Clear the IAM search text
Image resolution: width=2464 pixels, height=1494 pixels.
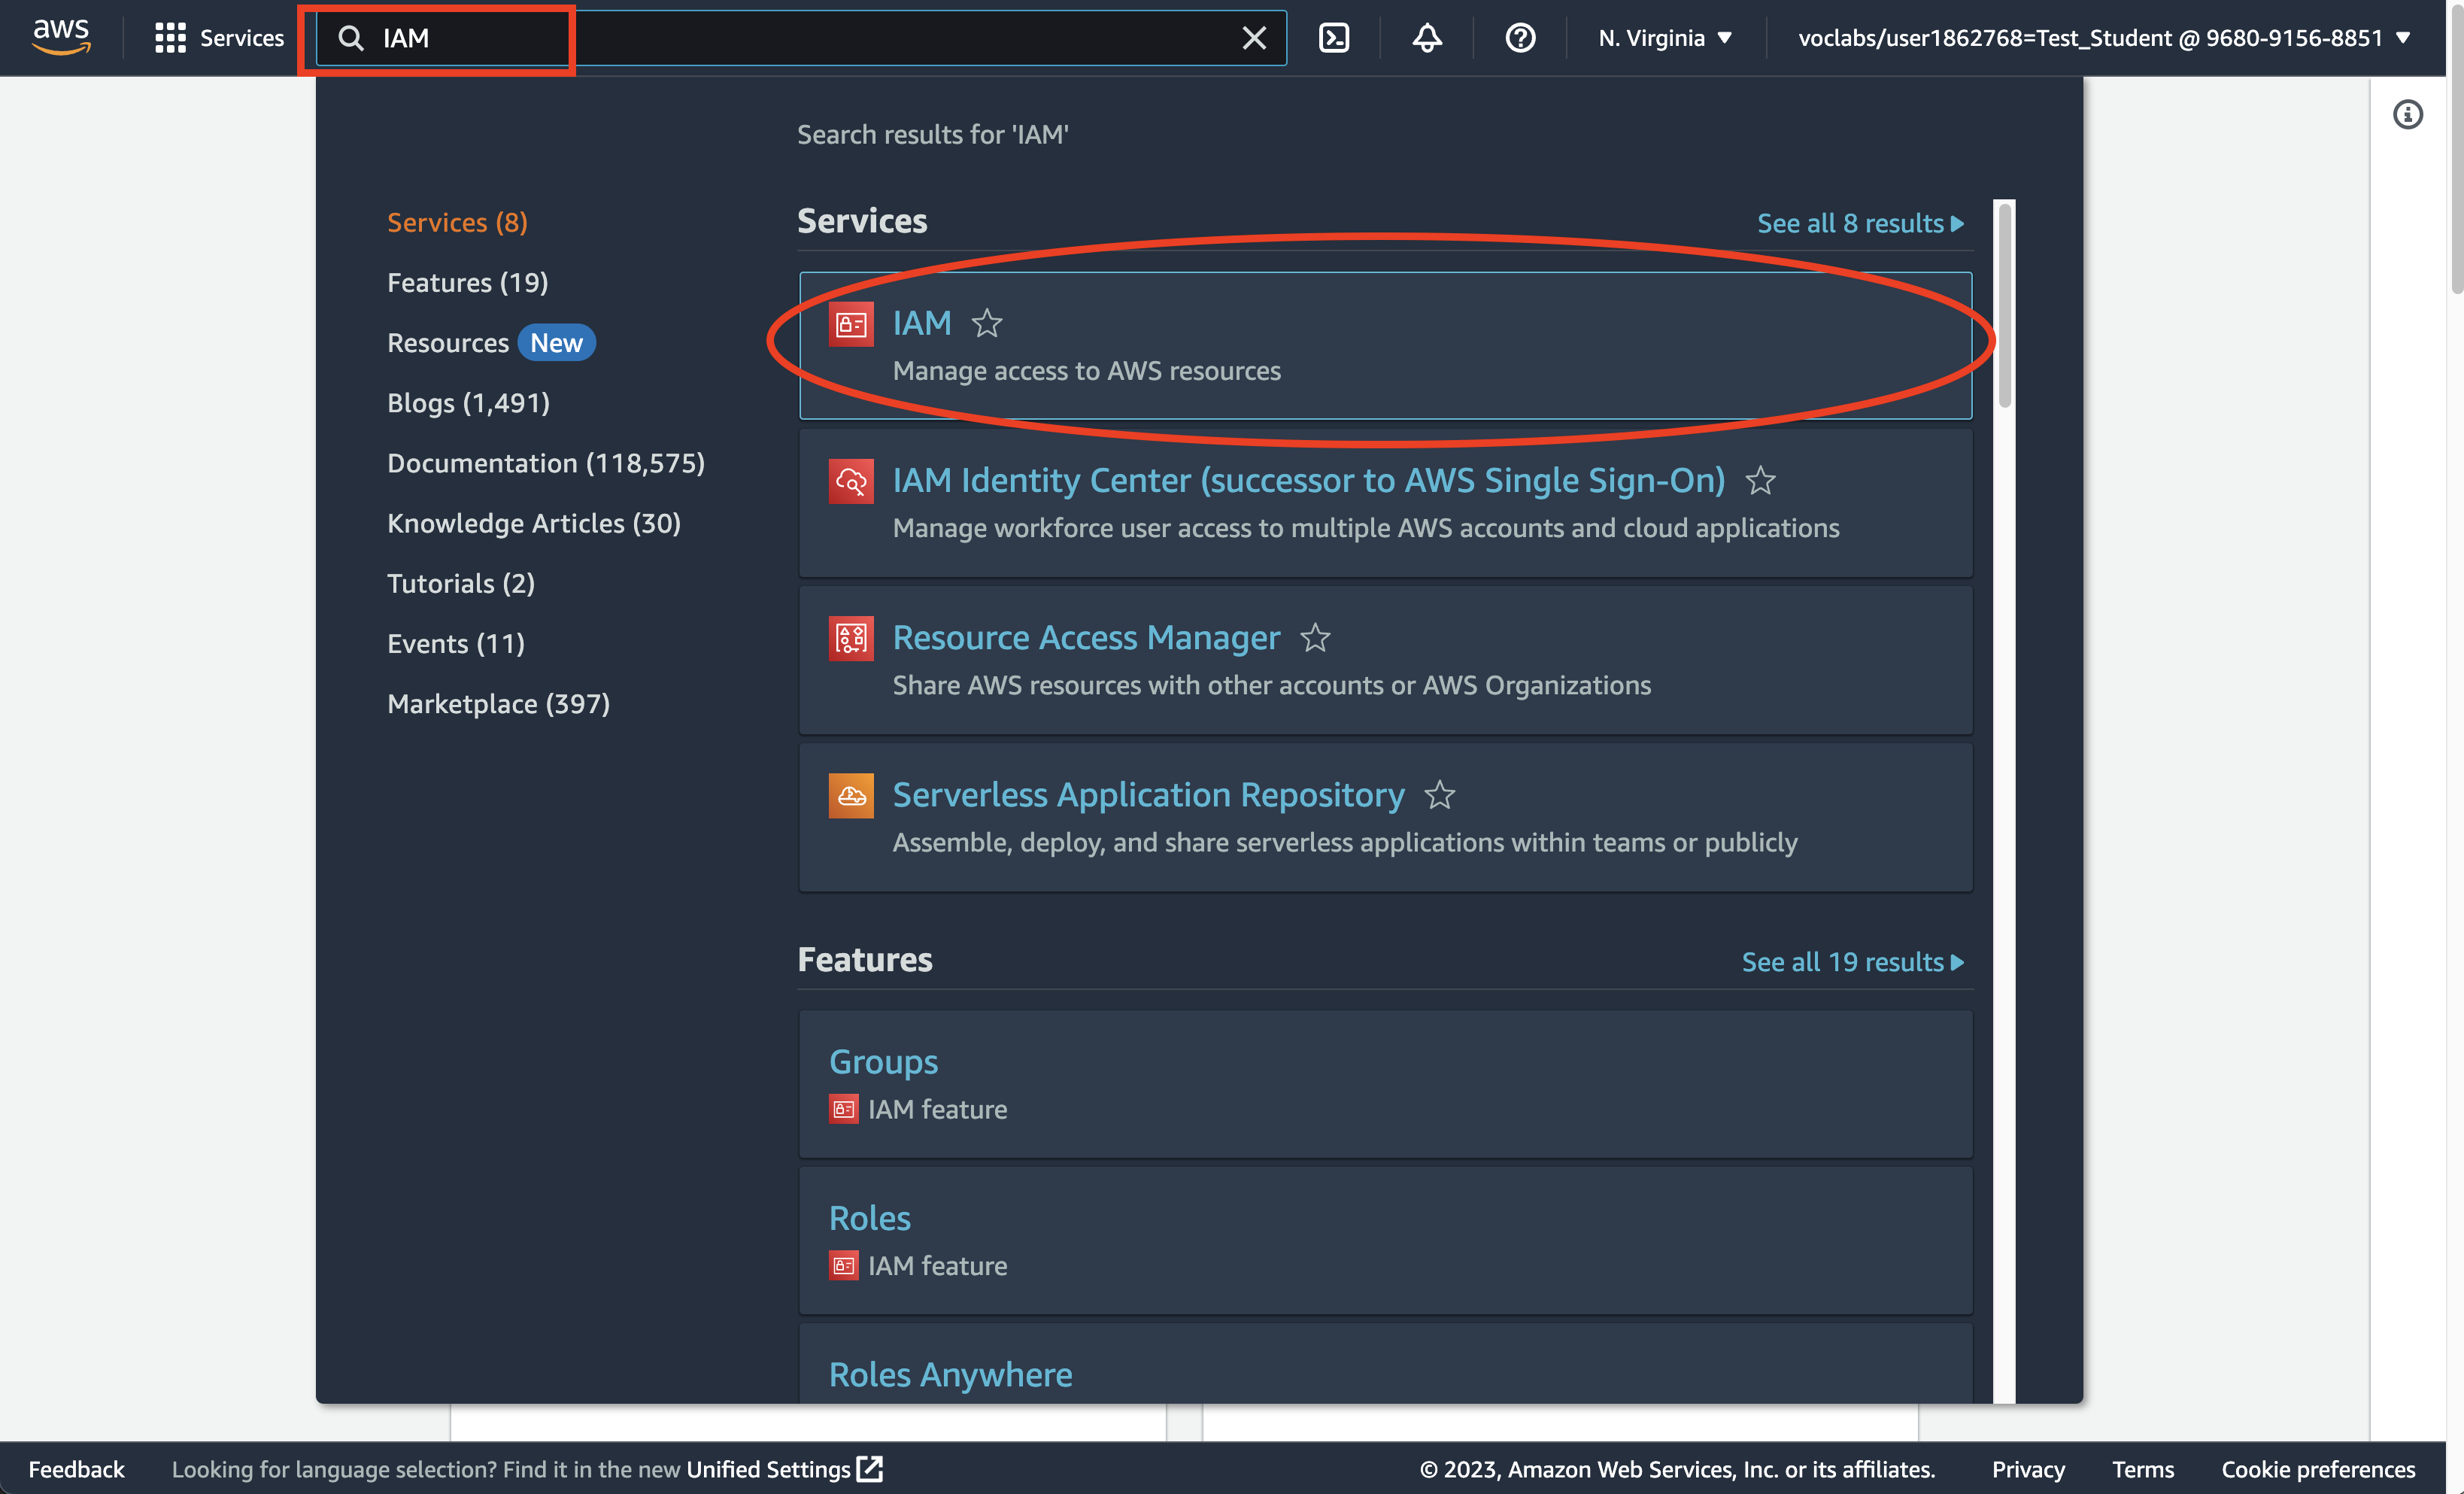[x=1254, y=38]
